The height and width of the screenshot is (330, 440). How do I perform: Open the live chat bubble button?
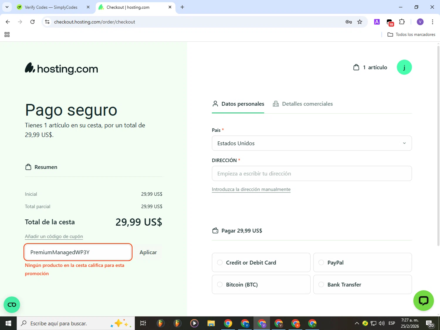(423, 300)
